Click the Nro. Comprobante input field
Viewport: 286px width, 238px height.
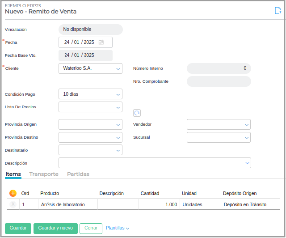coord(219,81)
